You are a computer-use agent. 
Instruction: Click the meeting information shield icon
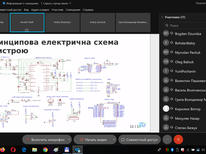[4, 3]
